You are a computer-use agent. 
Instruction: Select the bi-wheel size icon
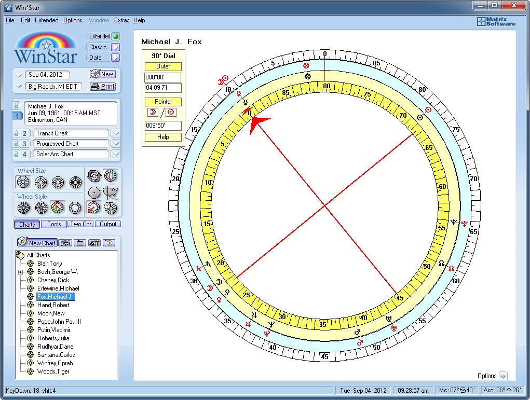pos(40,182)
